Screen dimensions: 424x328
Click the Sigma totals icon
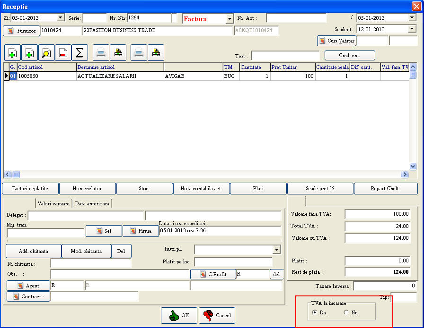pyautogui.click(x=80, y=52)
